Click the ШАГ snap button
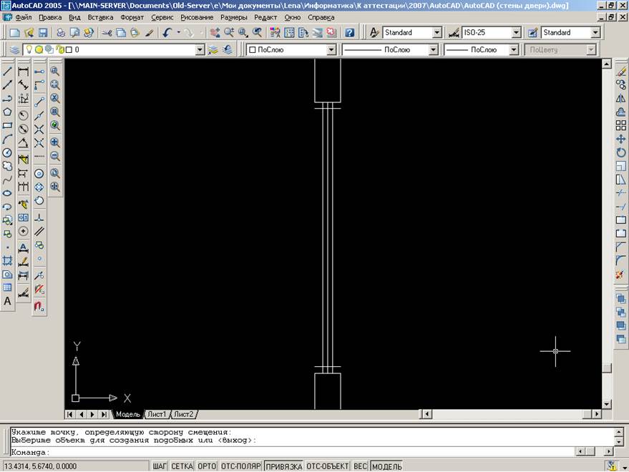Viewport: 629px width, 472px height. [160, 466]
